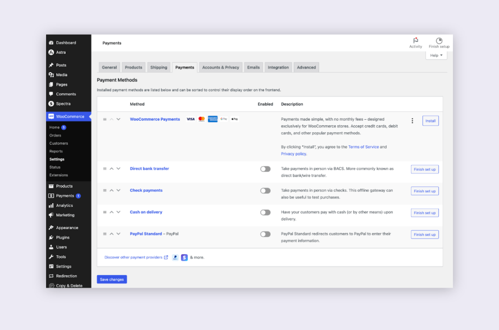Open the Privacy policy link
The width and height of the screenshot is (499, 330).
293,154
